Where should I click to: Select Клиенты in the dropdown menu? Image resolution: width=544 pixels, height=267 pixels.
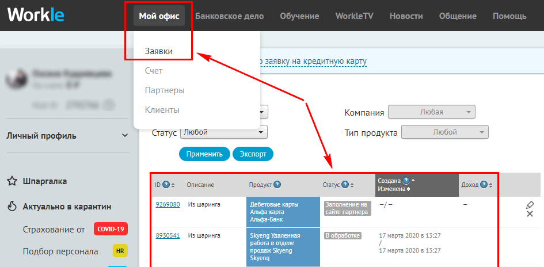[162, 110]
